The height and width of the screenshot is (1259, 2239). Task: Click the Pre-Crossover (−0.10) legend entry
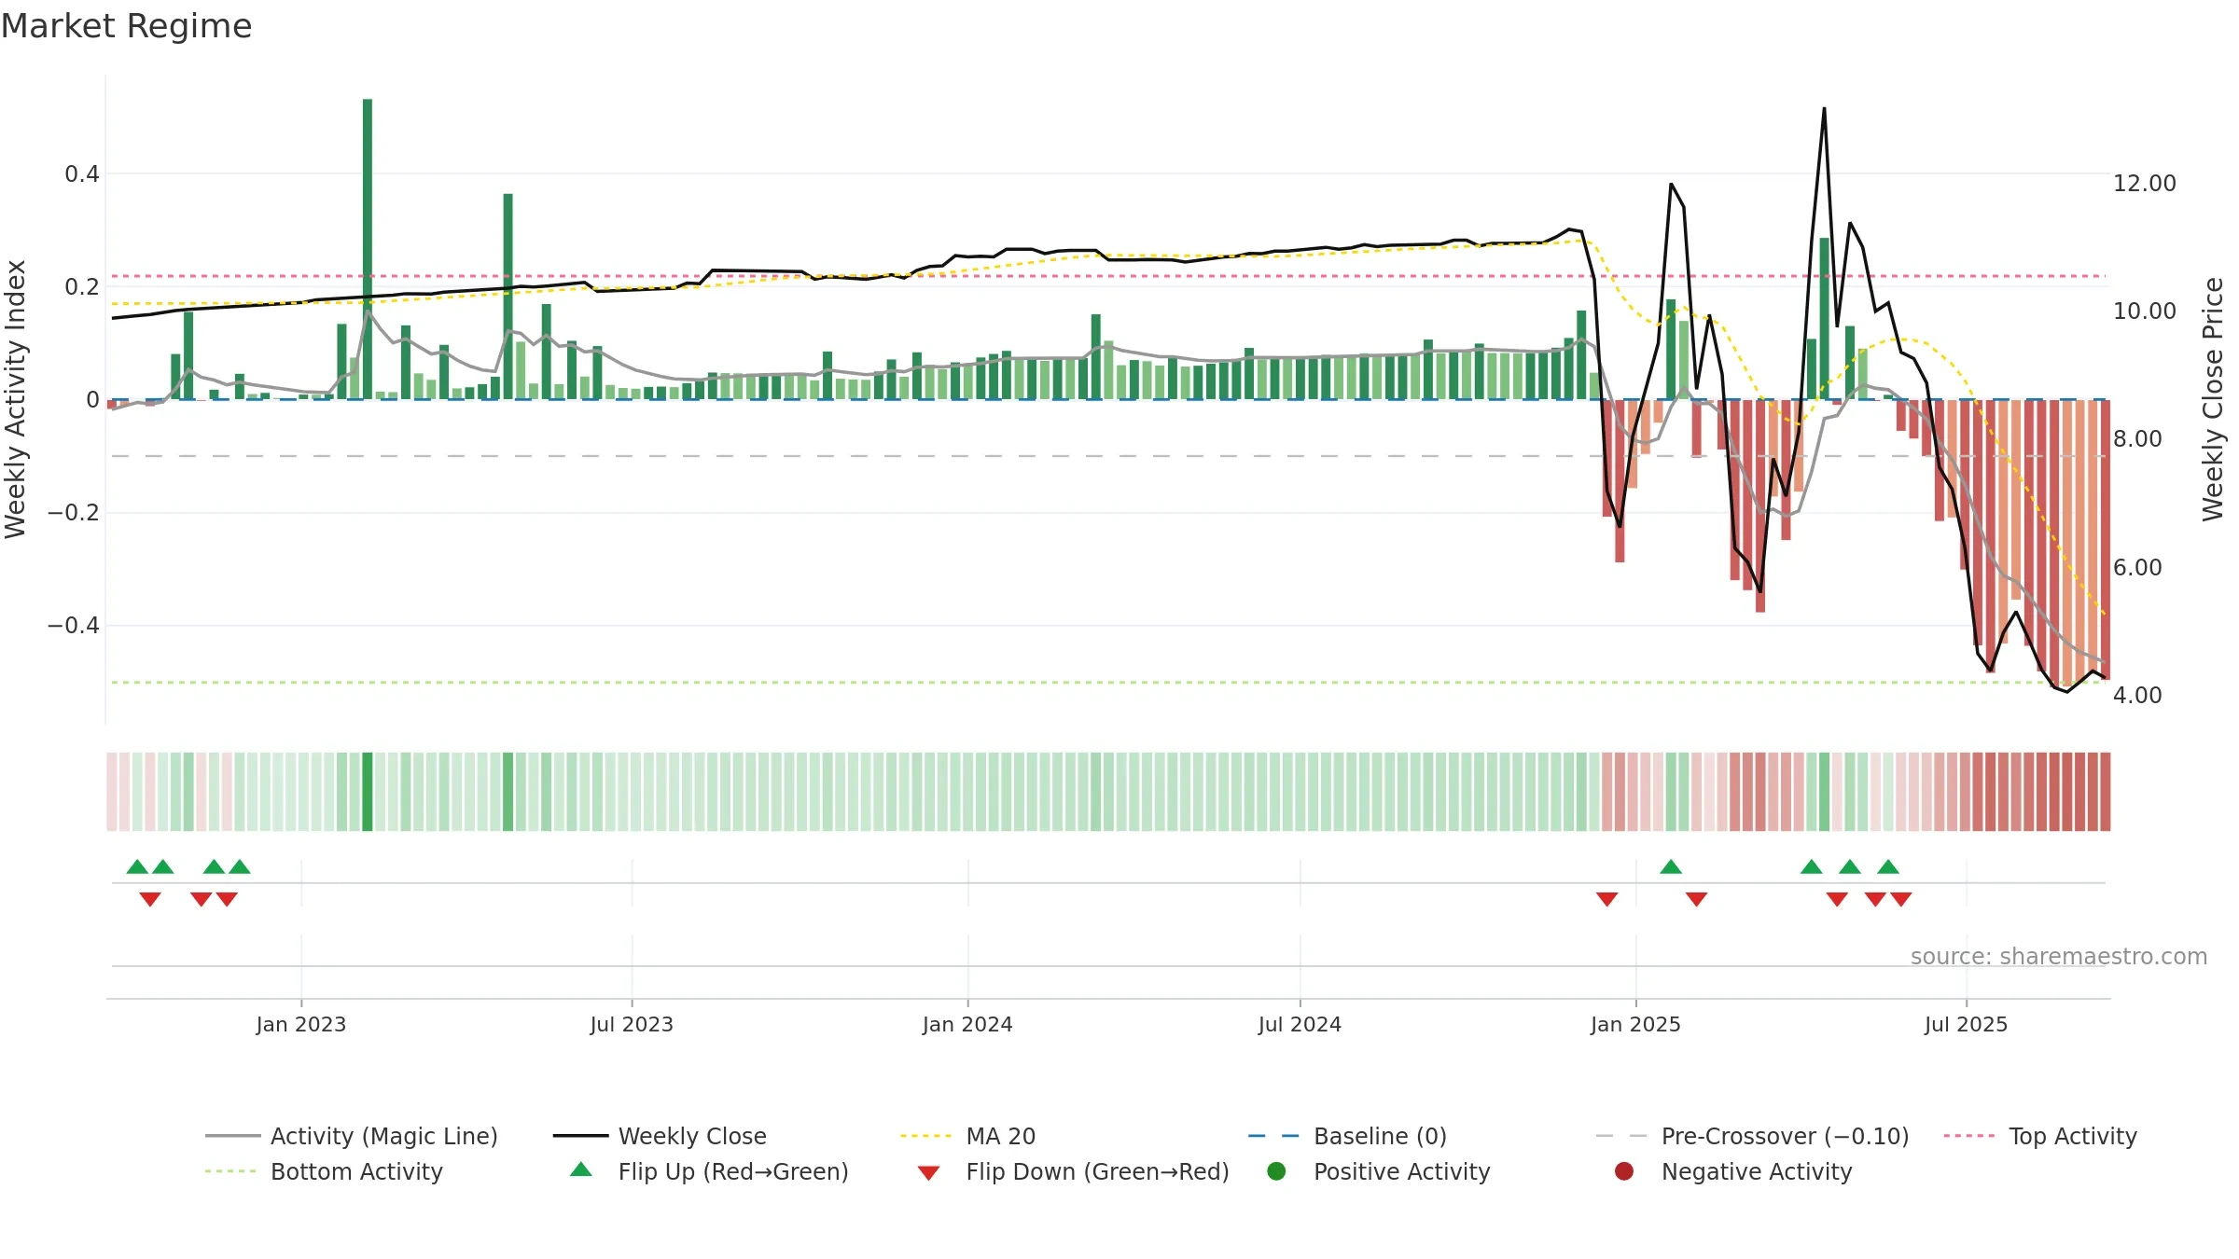coord(1752,1136)
